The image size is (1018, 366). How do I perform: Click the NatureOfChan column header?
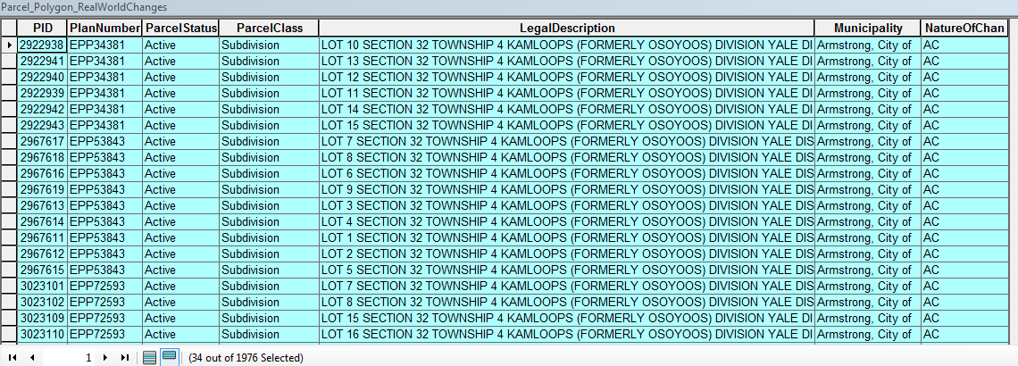click(964, 28)
